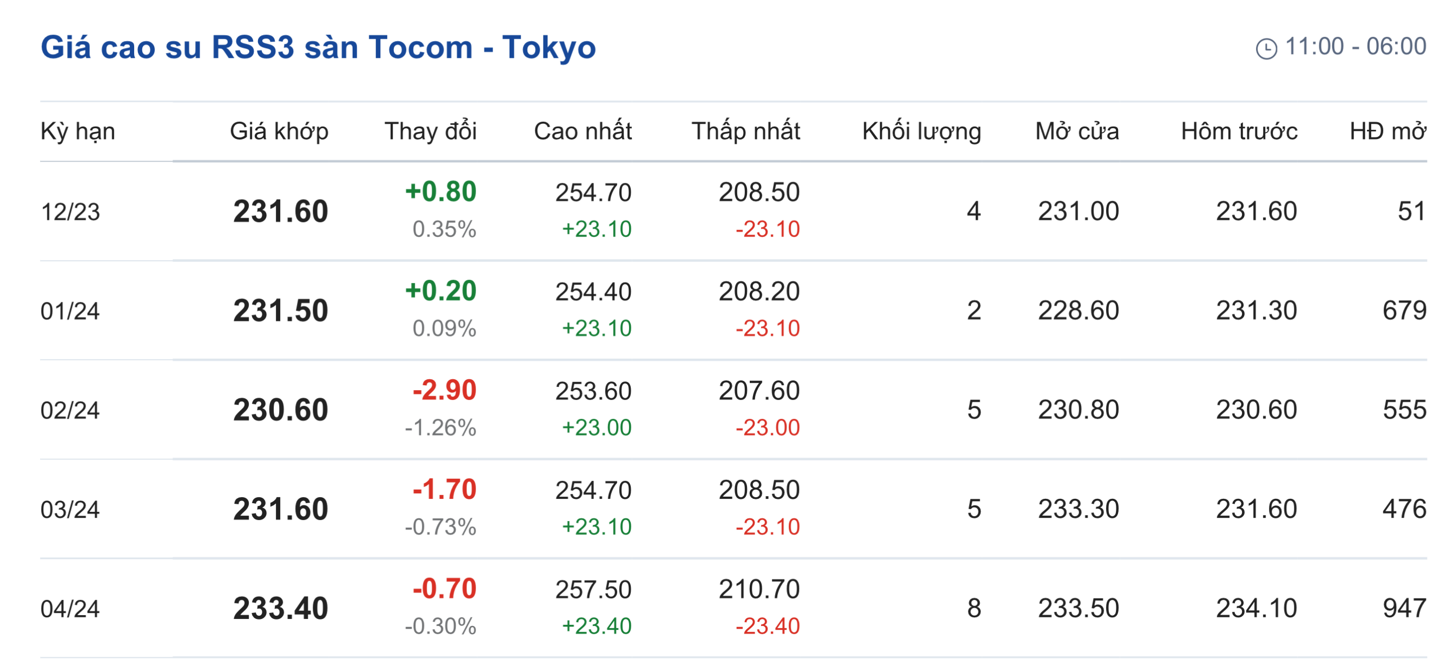Click the Cao nhất column header
Viewport: 1454px width, 672px height.
tap(583, 131)
